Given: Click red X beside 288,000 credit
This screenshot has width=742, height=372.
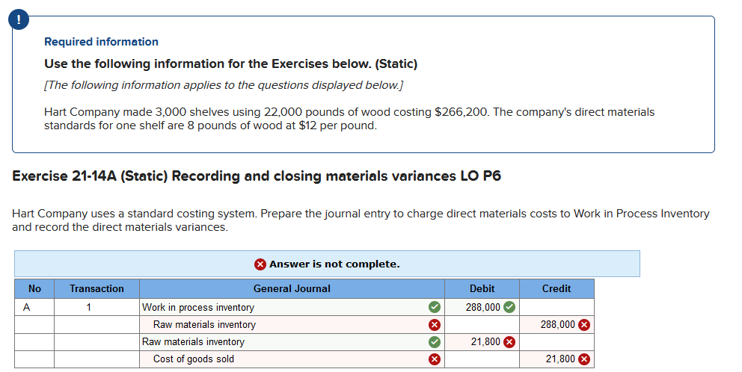Looking at the screenshot, I should click(584, 325).
